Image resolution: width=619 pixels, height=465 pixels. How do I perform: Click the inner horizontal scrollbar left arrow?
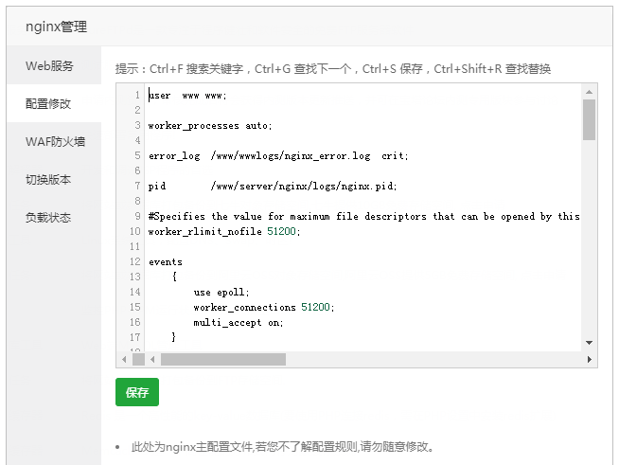coord(152,360)
